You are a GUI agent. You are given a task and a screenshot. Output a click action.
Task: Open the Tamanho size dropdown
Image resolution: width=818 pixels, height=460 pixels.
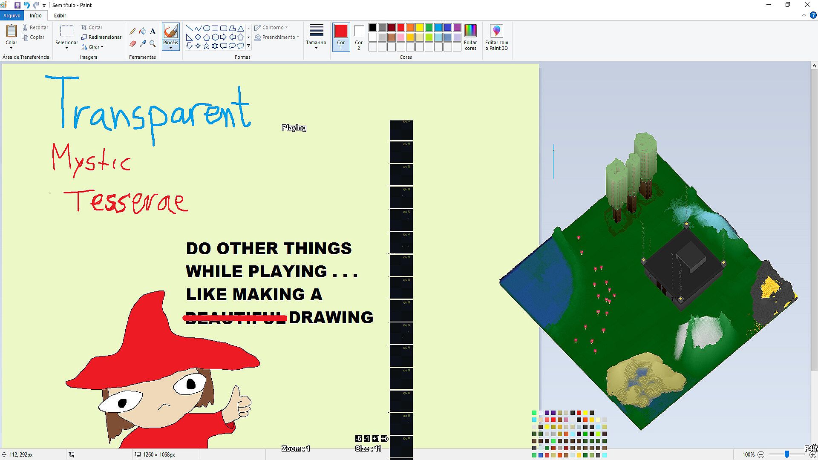(316, 37)
